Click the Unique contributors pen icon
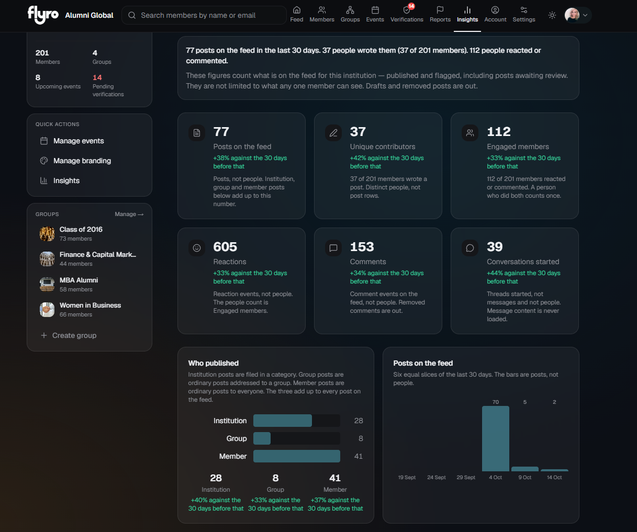Image resolution: width=637 pixels, height=532 pixels. pyautogui.click(x=333, y=133)
